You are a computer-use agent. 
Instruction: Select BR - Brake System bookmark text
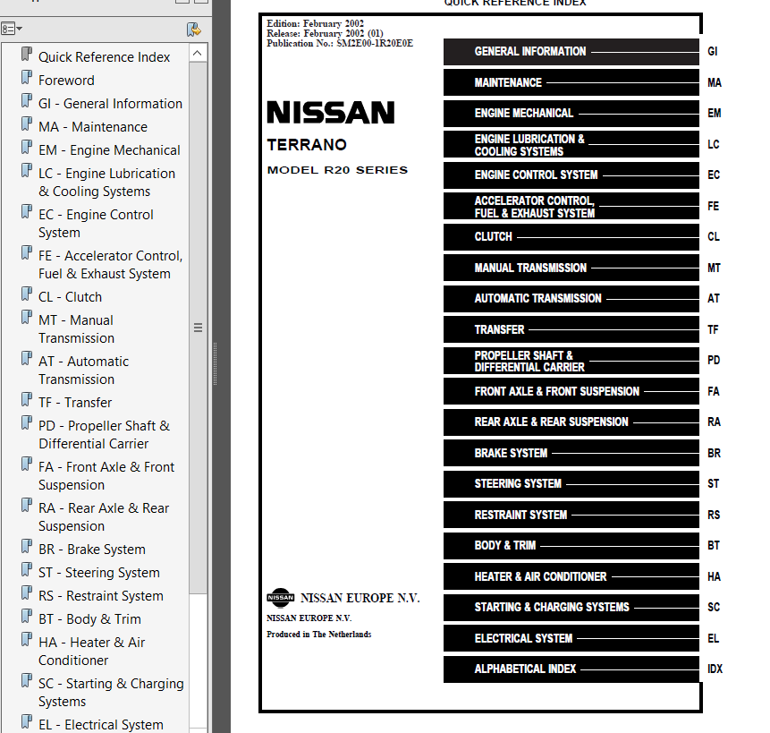92,550
